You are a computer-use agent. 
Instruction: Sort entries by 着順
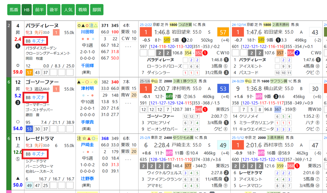(82, 10)
